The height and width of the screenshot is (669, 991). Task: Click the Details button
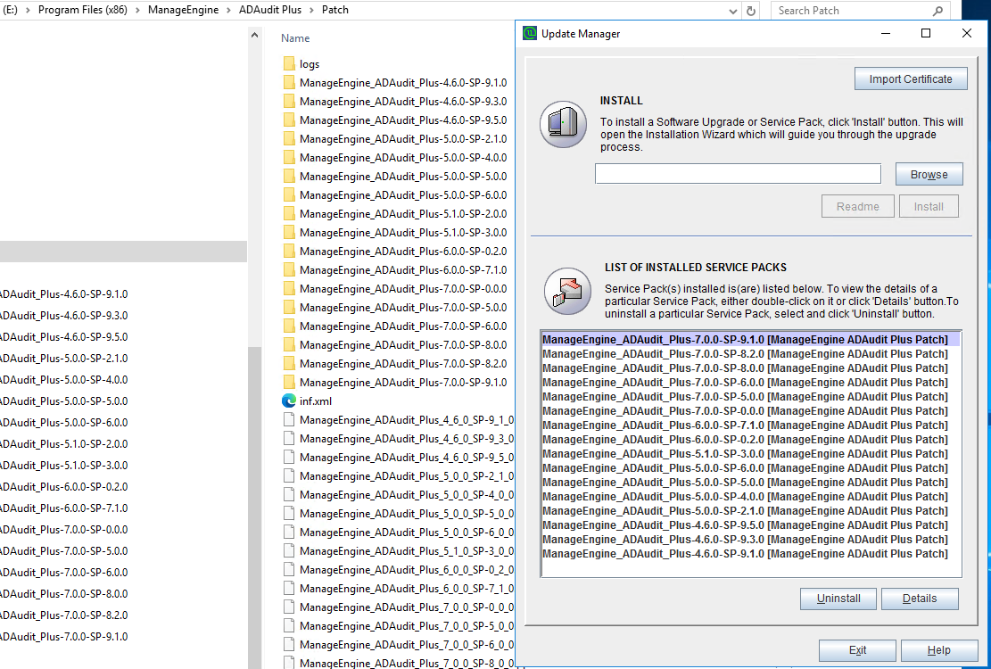920,599
